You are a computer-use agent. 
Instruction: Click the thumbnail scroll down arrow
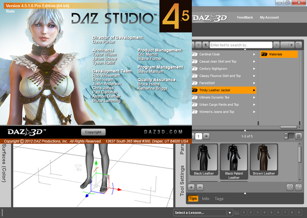click(x=299, y=180)
